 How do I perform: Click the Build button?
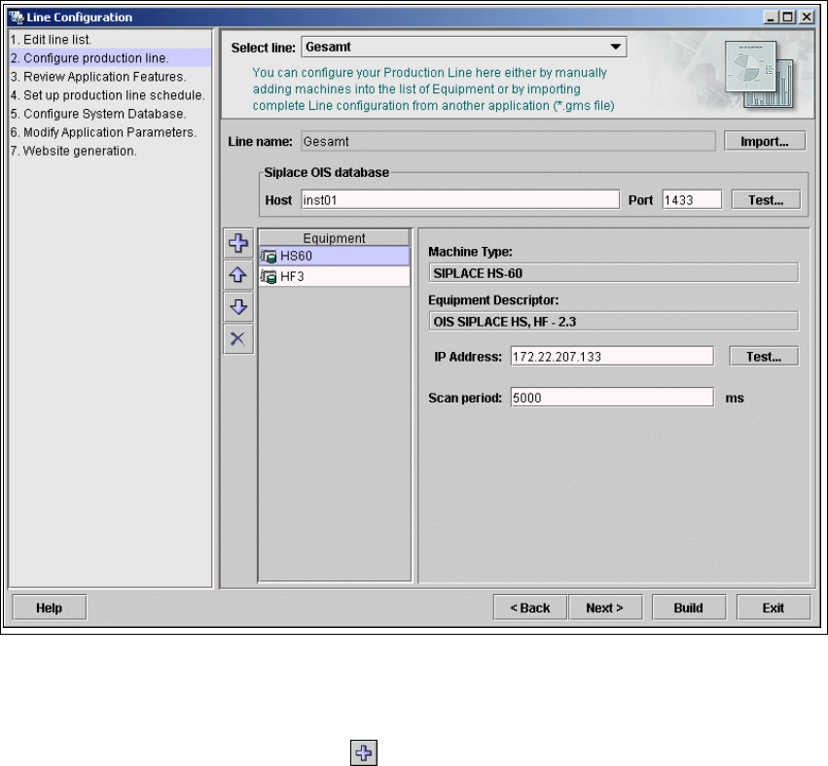tap(689, 608)
